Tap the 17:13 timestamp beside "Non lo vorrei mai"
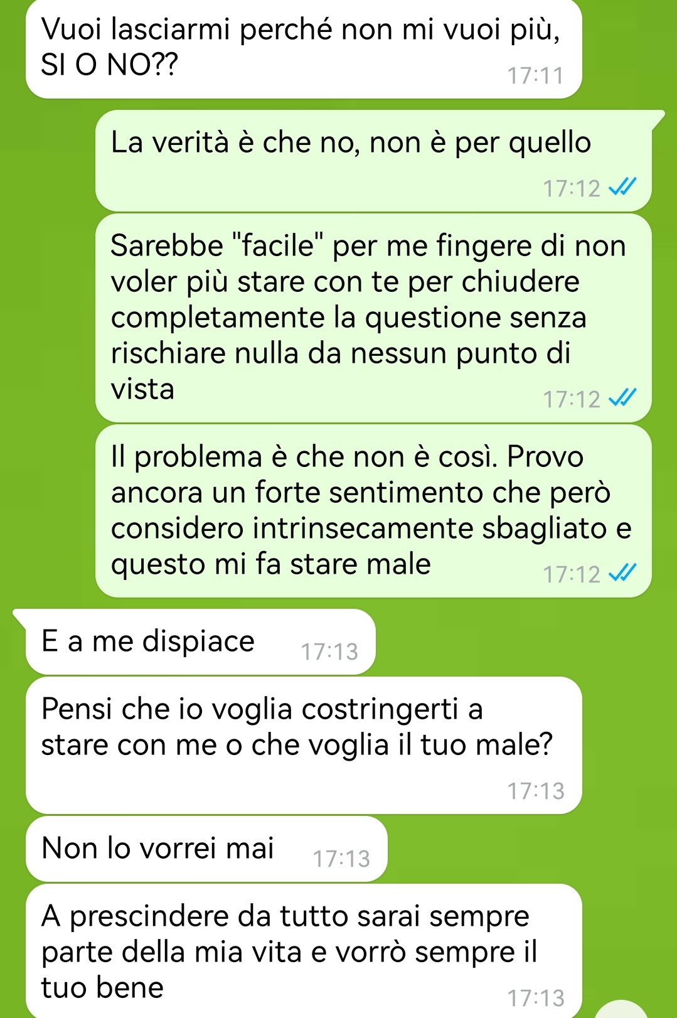Viewport: 677px width, 1018px height. pos(341,859)
